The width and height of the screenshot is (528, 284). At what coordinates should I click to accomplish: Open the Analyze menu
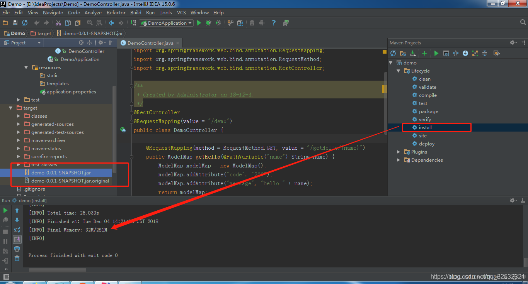[93, 13]
